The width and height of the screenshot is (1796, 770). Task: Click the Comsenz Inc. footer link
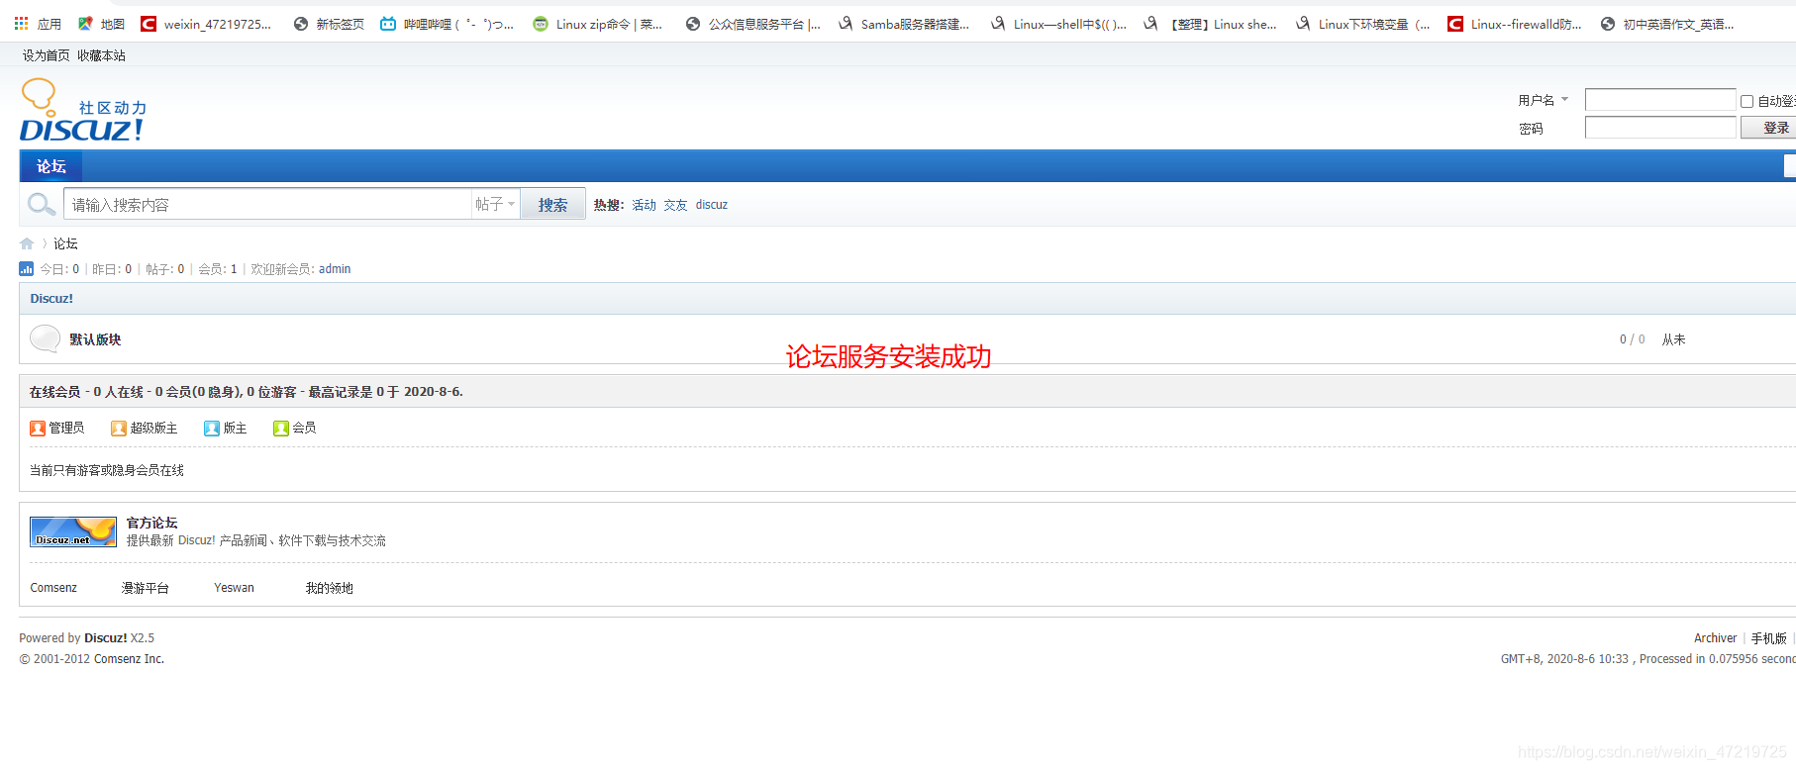coord(129,659)
